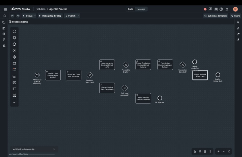242x157 pixels.
Task: Open the debug bug panel in left sidebar
Action: tap(4, 34)
